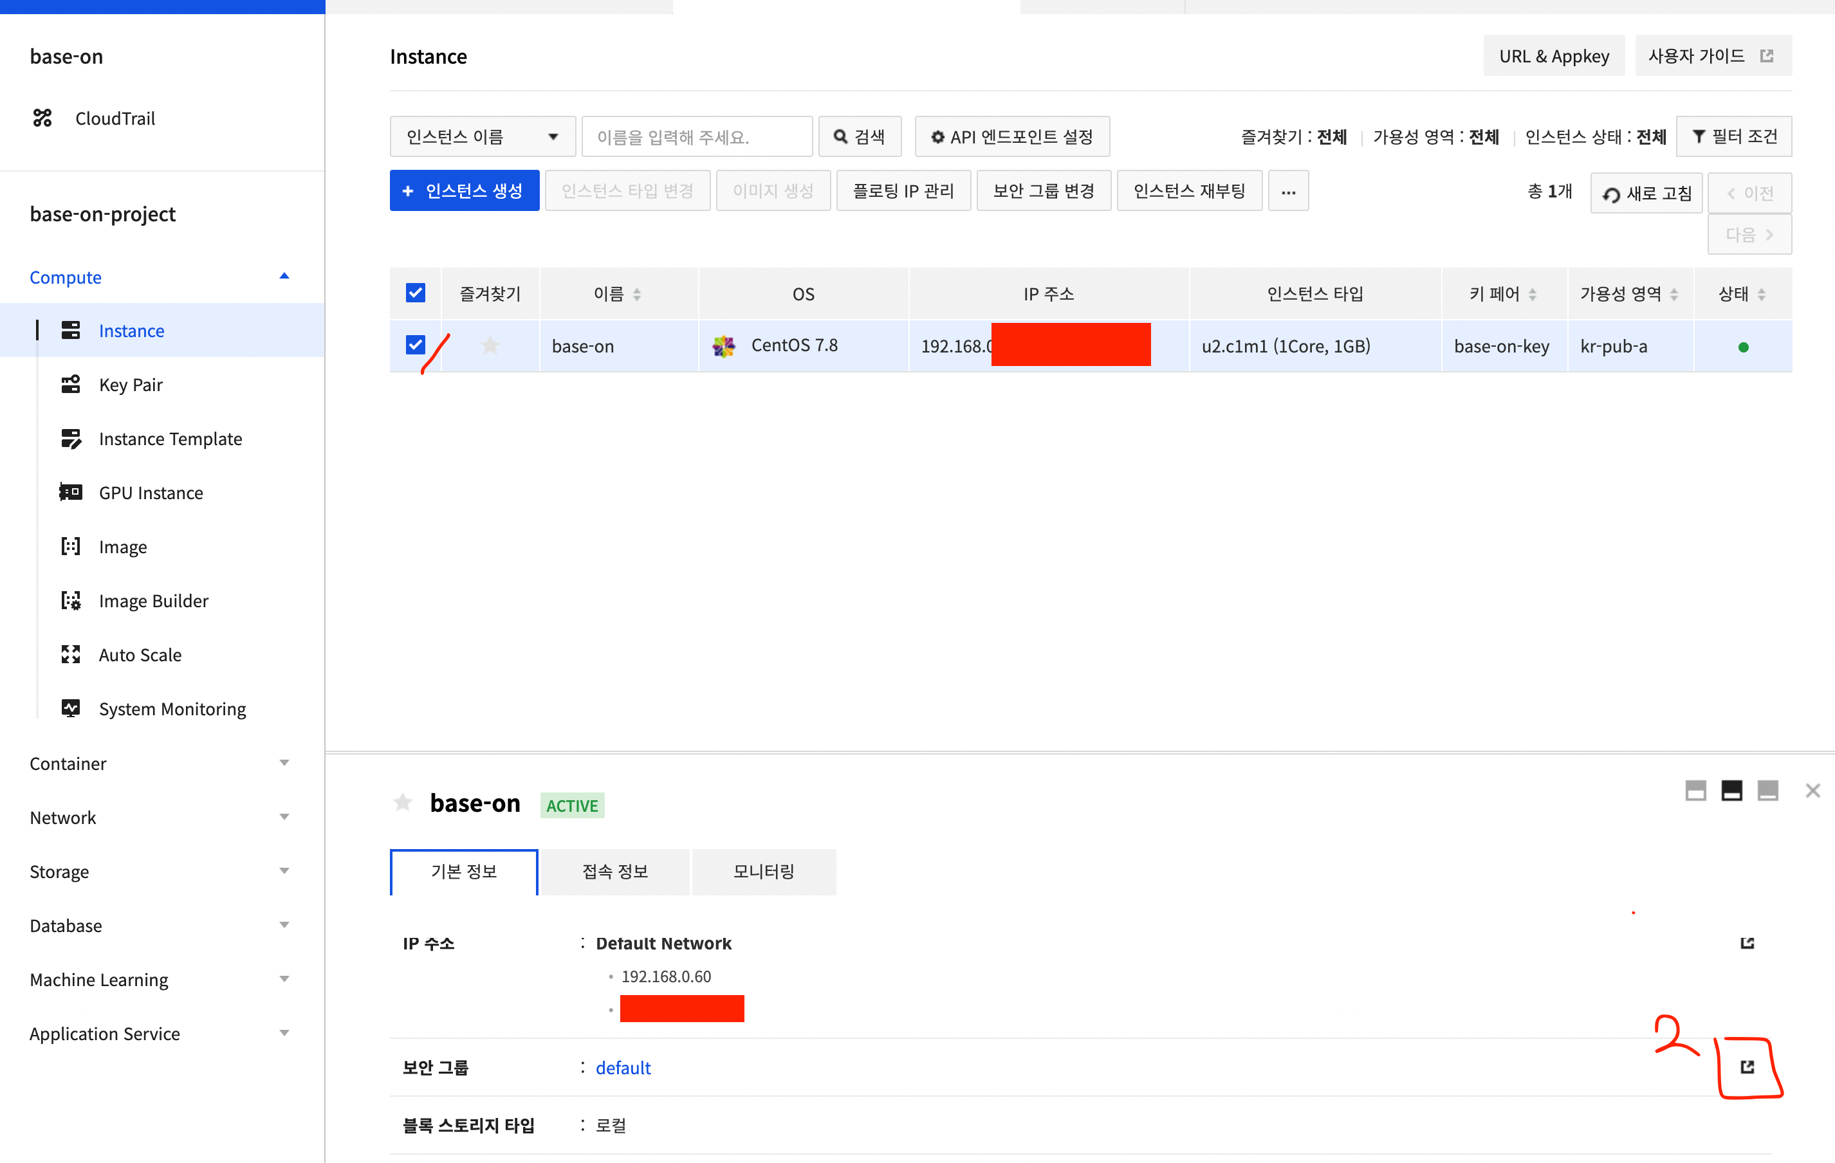Open the 인스턴스 이름 search dropdown
Image resolution: width=1835 pixels, height=1163 pixels.
click(483, 137)
